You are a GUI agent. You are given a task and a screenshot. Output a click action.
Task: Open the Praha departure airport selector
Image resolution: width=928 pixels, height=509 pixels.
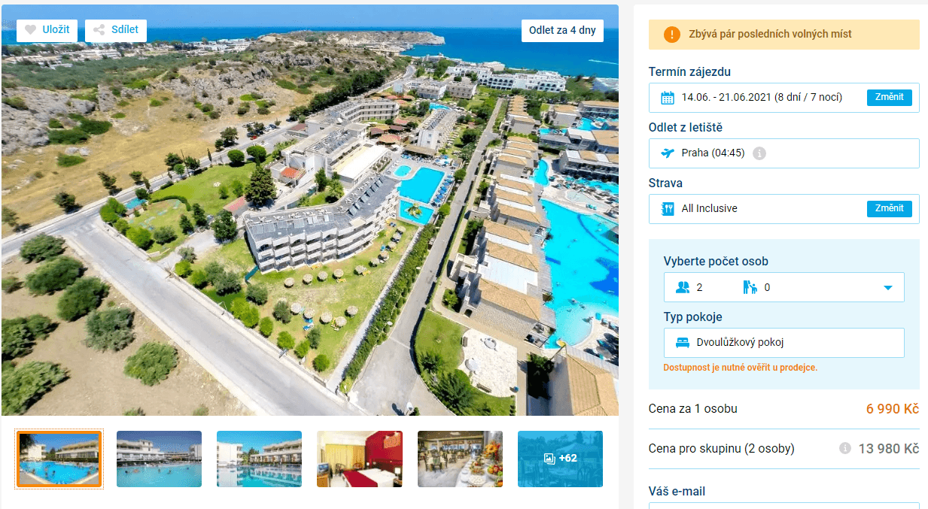(784, 153)
